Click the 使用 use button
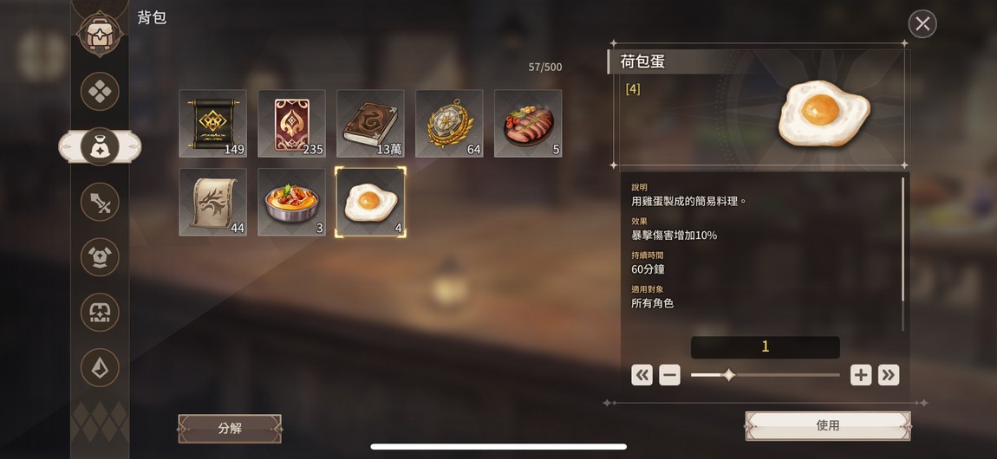Viewport: 997px width, 459px height. click(x=828, y=426)
